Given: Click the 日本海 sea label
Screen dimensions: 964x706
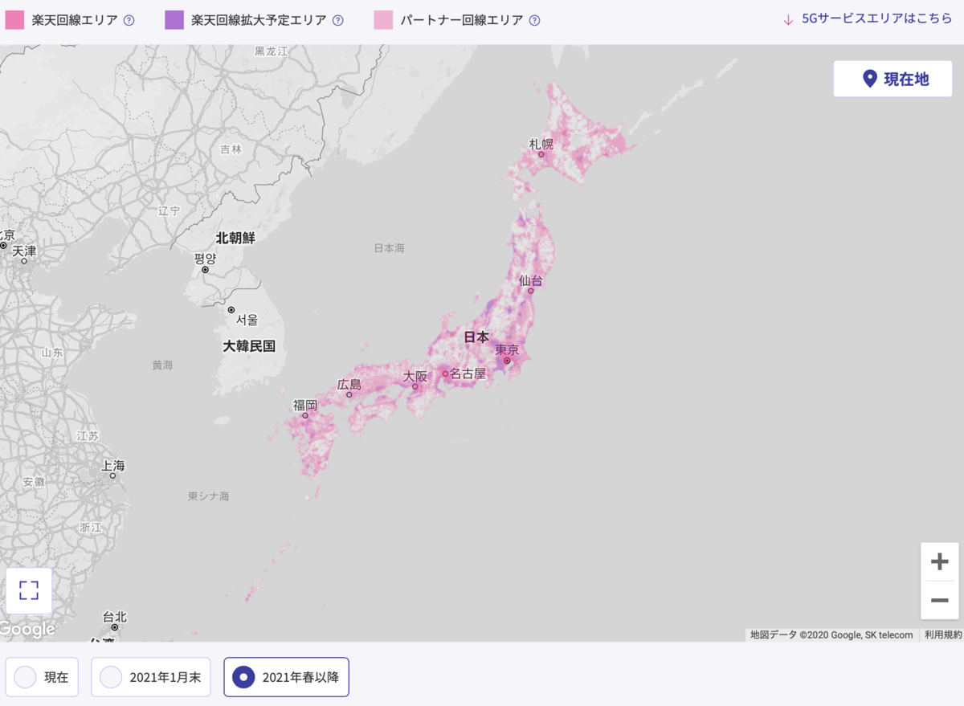Looking at the screenshot, I should tap(389, 248).
